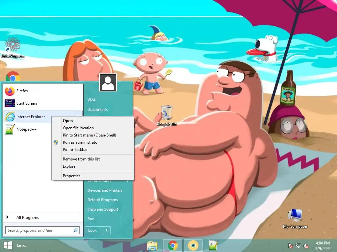Open the Lock button options arrow
The image size is (337, 252).
tap(107, 230)
